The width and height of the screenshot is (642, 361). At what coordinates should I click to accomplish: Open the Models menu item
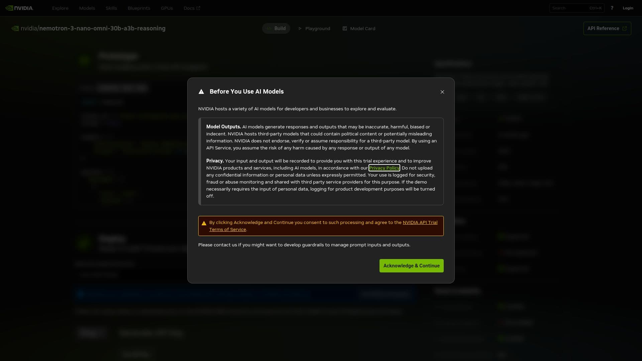[87, 8]
